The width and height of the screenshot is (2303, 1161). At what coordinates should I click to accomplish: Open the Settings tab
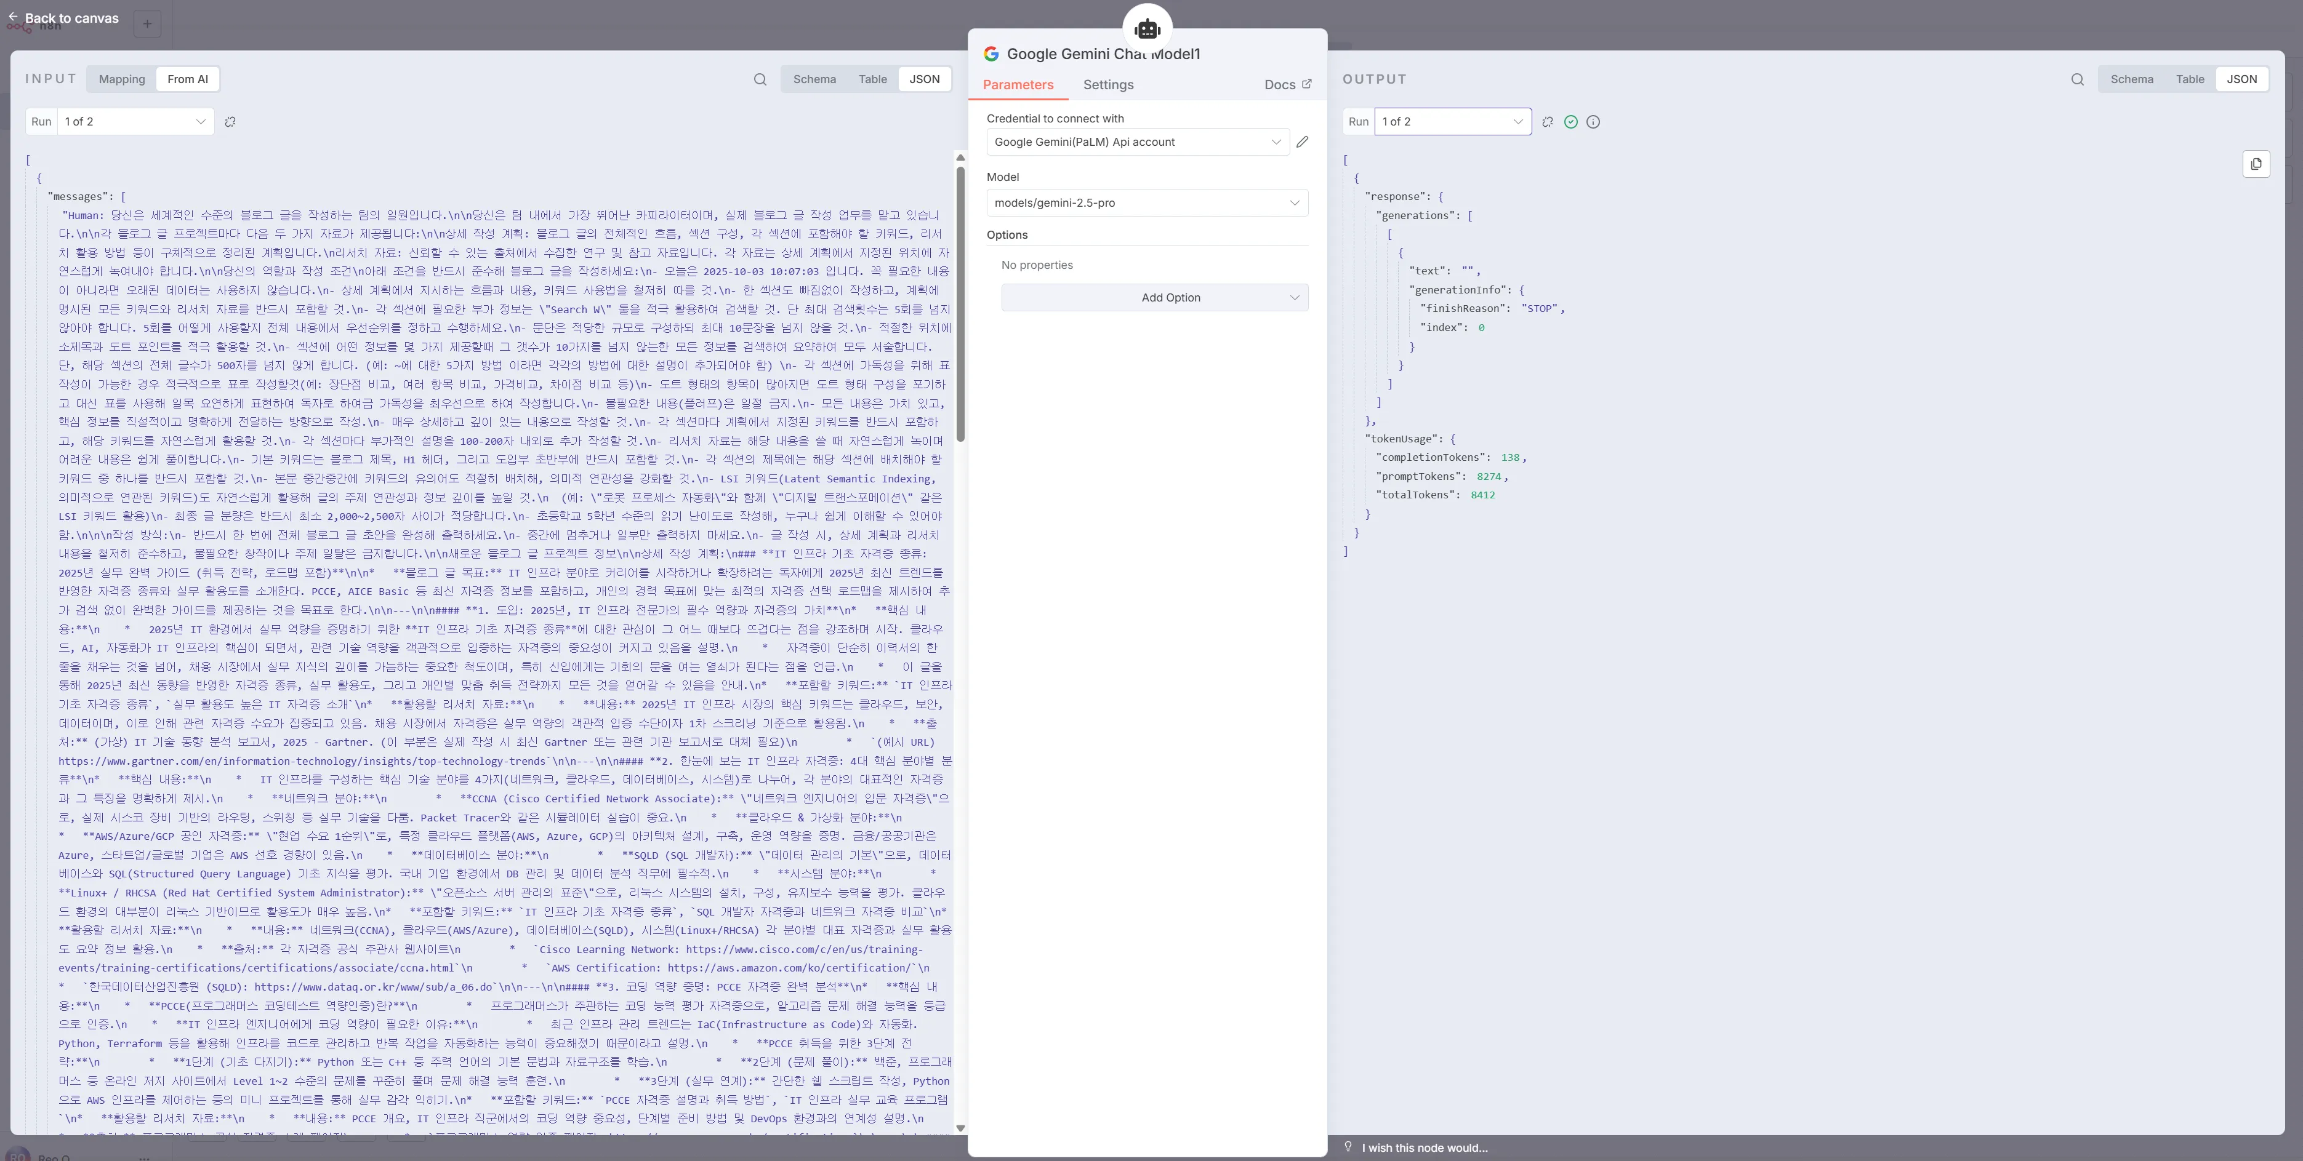[x=1107, y=85]
